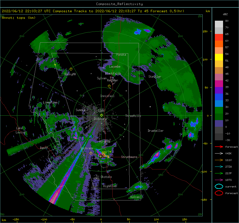Select the 45 dBZ dusty pink swatch
Image resolution: width=239 pixels, height=223 pixels.
pos(219,77)
